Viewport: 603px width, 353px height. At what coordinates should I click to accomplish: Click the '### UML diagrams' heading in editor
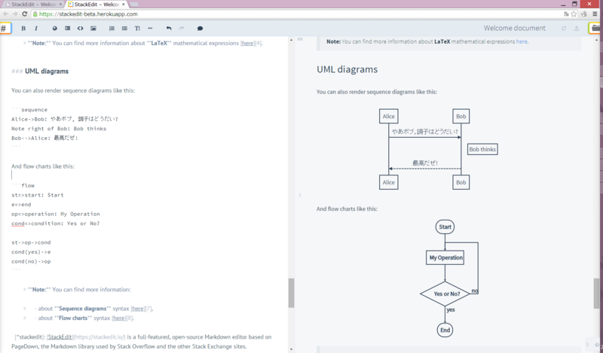(40, 71)
